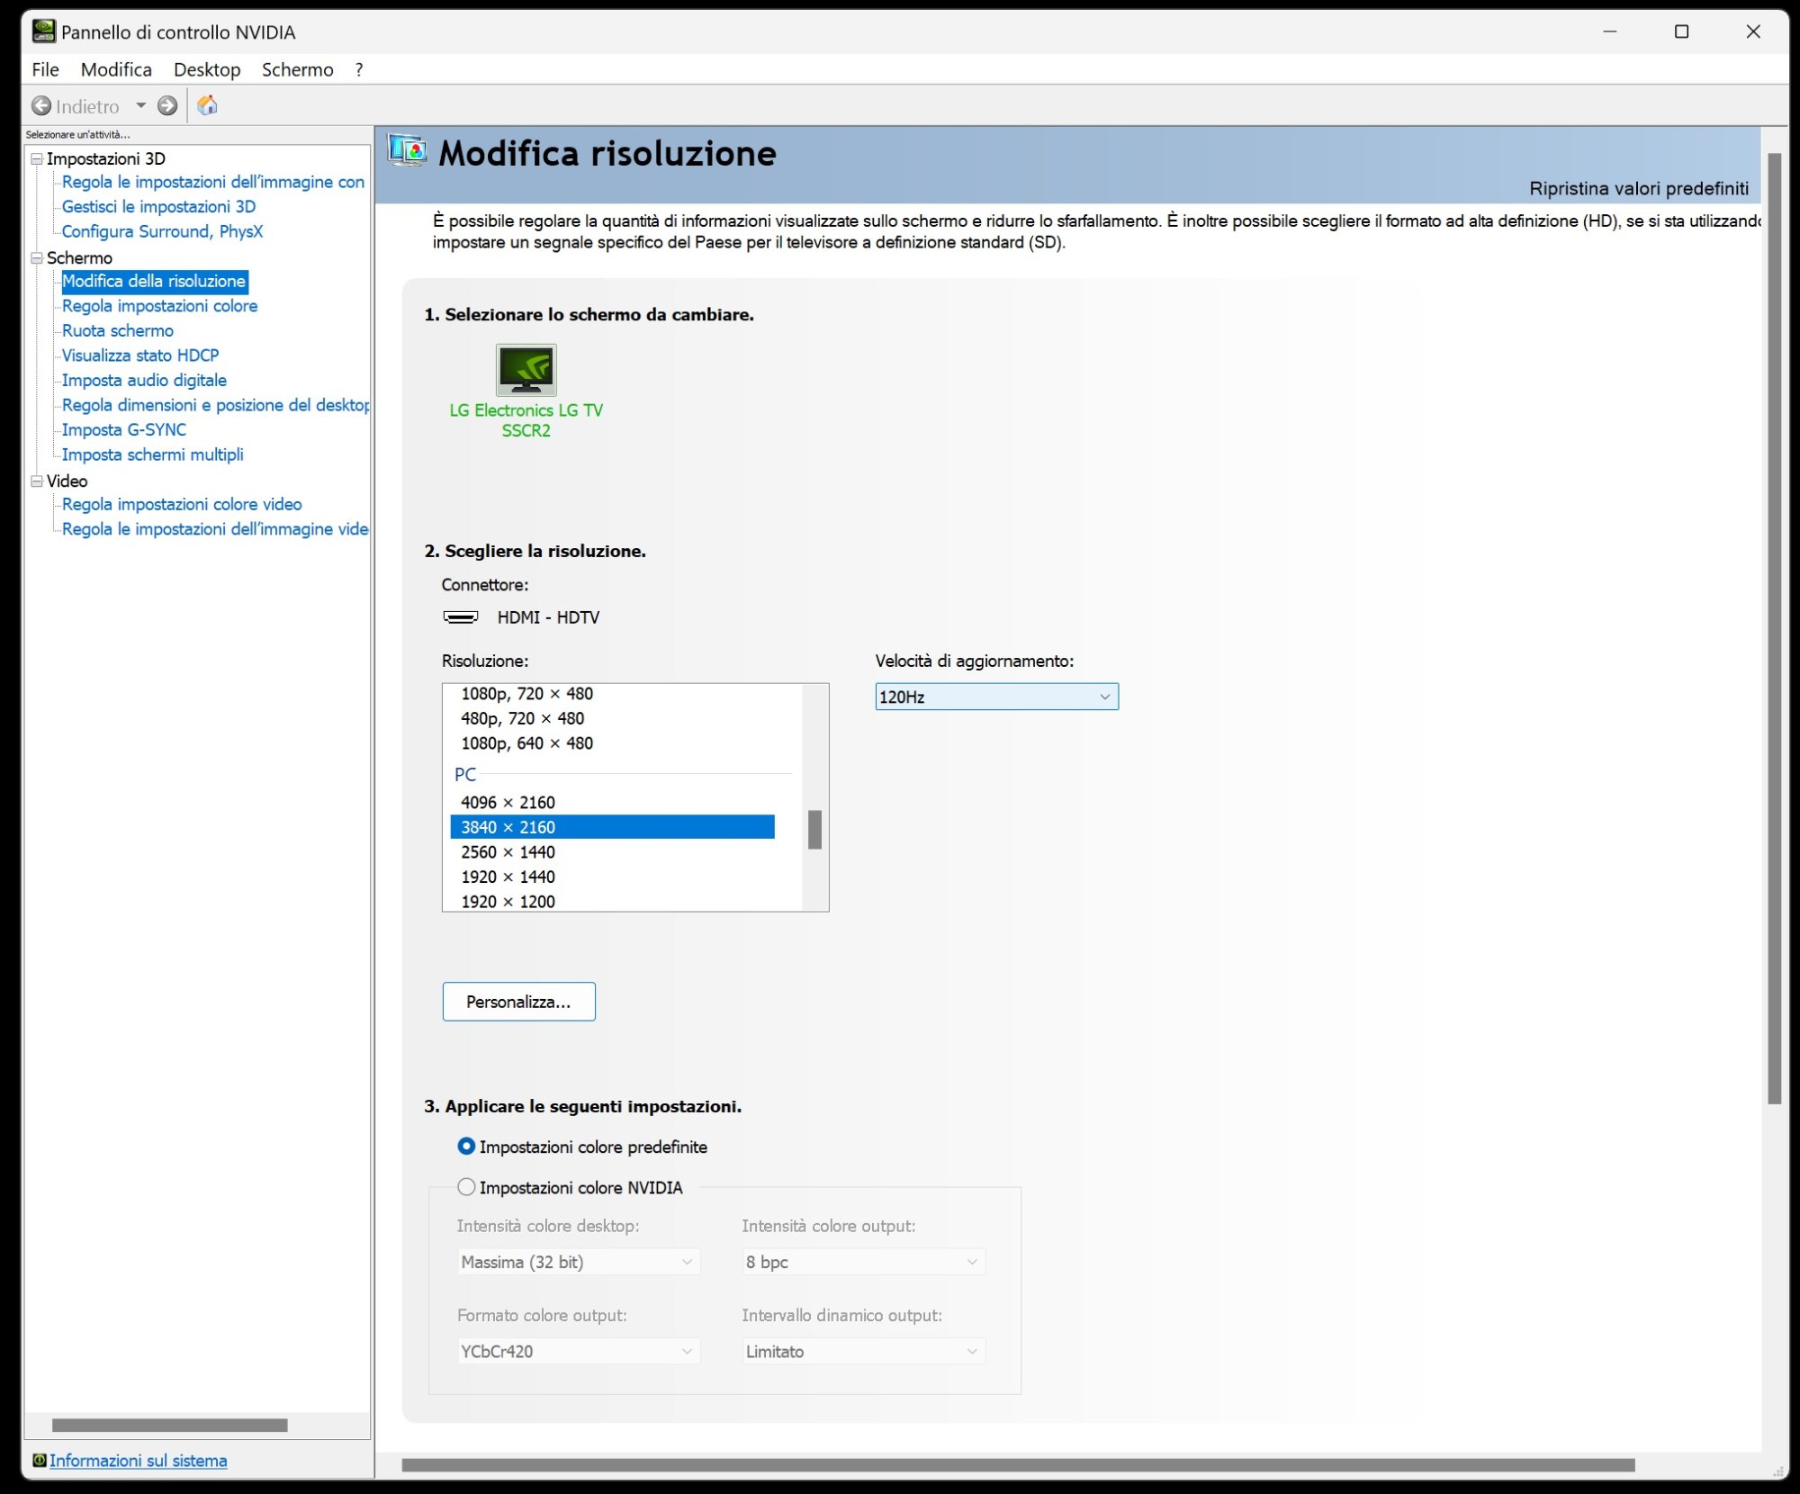This screenshot has width=1800, height=1494.
Task: Open Imposta G-SYNC in tree
Action: pyautogui.click(x=124, y=429)
